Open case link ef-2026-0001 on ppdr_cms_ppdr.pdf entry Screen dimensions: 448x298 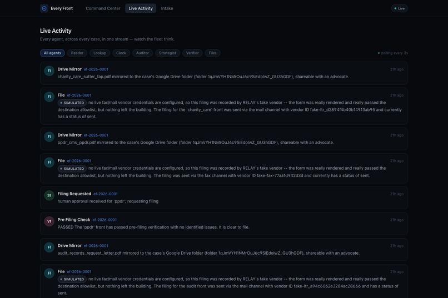96,135
